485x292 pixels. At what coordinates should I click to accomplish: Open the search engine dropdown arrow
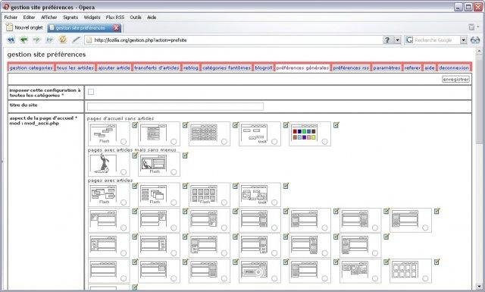pos(463,40)
